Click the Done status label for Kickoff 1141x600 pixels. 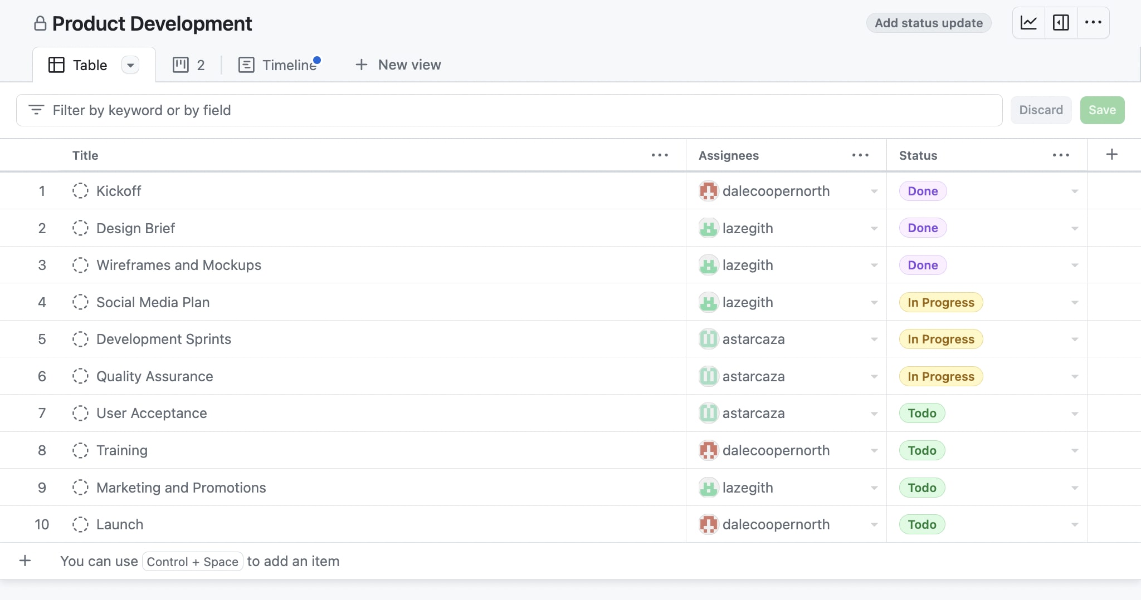[x=923, y=191]
